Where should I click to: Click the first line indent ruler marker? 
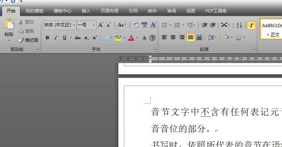click(150, 57)
